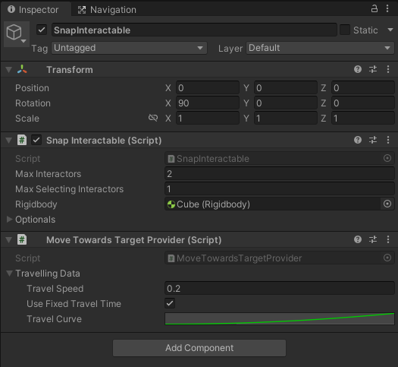
Task: Click the Position X field
Action: (208, 87)
